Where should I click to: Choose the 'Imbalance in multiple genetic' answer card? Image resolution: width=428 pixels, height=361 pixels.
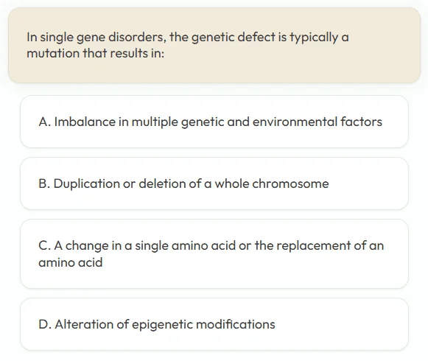(x=214, y=122)
